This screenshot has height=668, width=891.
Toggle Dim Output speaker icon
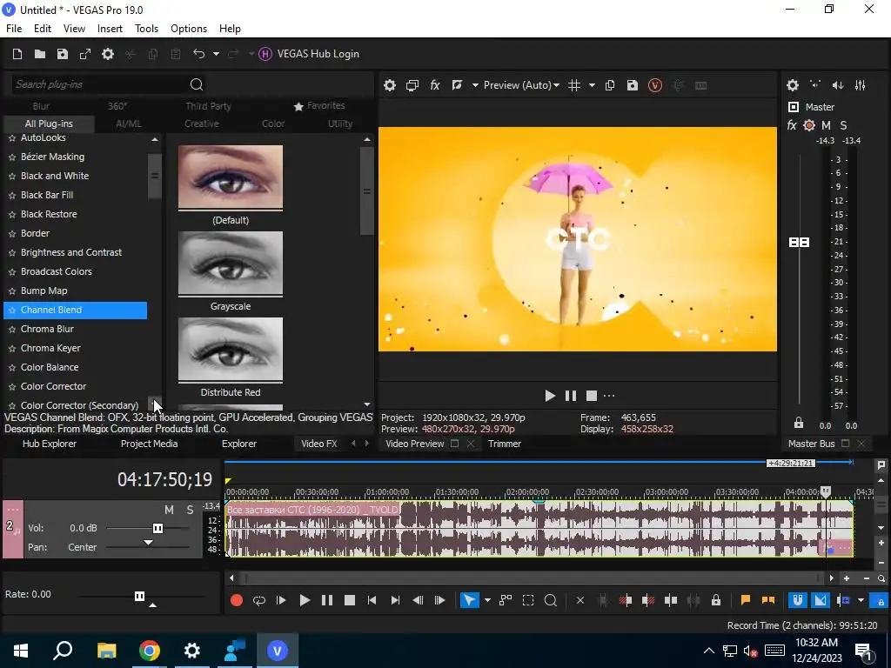click(838, 85)
